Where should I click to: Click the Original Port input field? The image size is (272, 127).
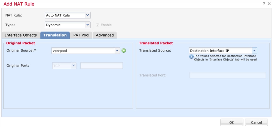click(x=102, y=66)
